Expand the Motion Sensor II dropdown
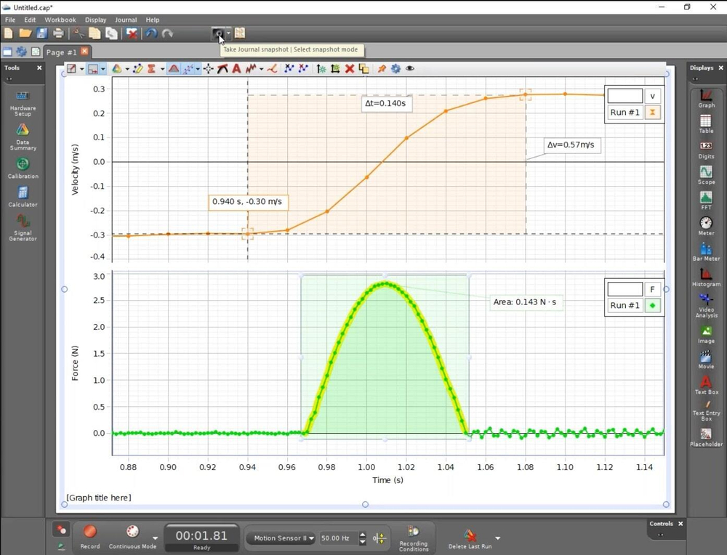Image resolution: width=727 pixels, height=555 pixels. tap(311, 538)
